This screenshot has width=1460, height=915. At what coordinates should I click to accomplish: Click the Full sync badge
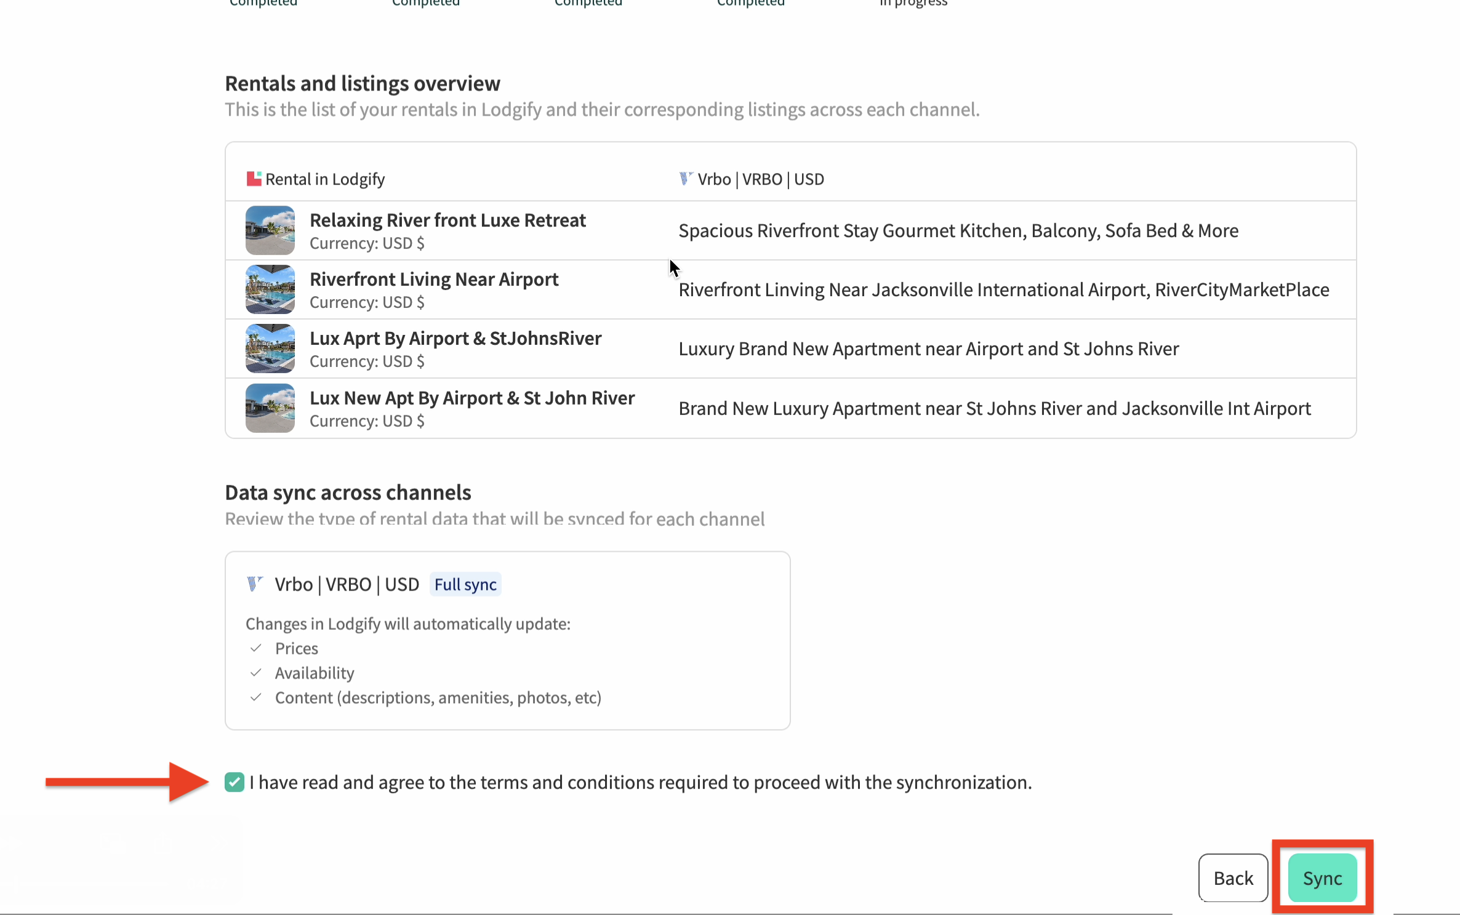coord(465,584)
